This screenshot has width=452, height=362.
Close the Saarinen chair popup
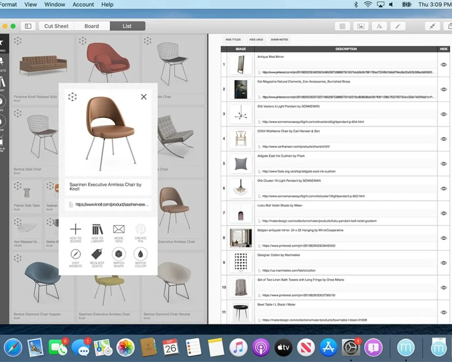pos(144,97)
